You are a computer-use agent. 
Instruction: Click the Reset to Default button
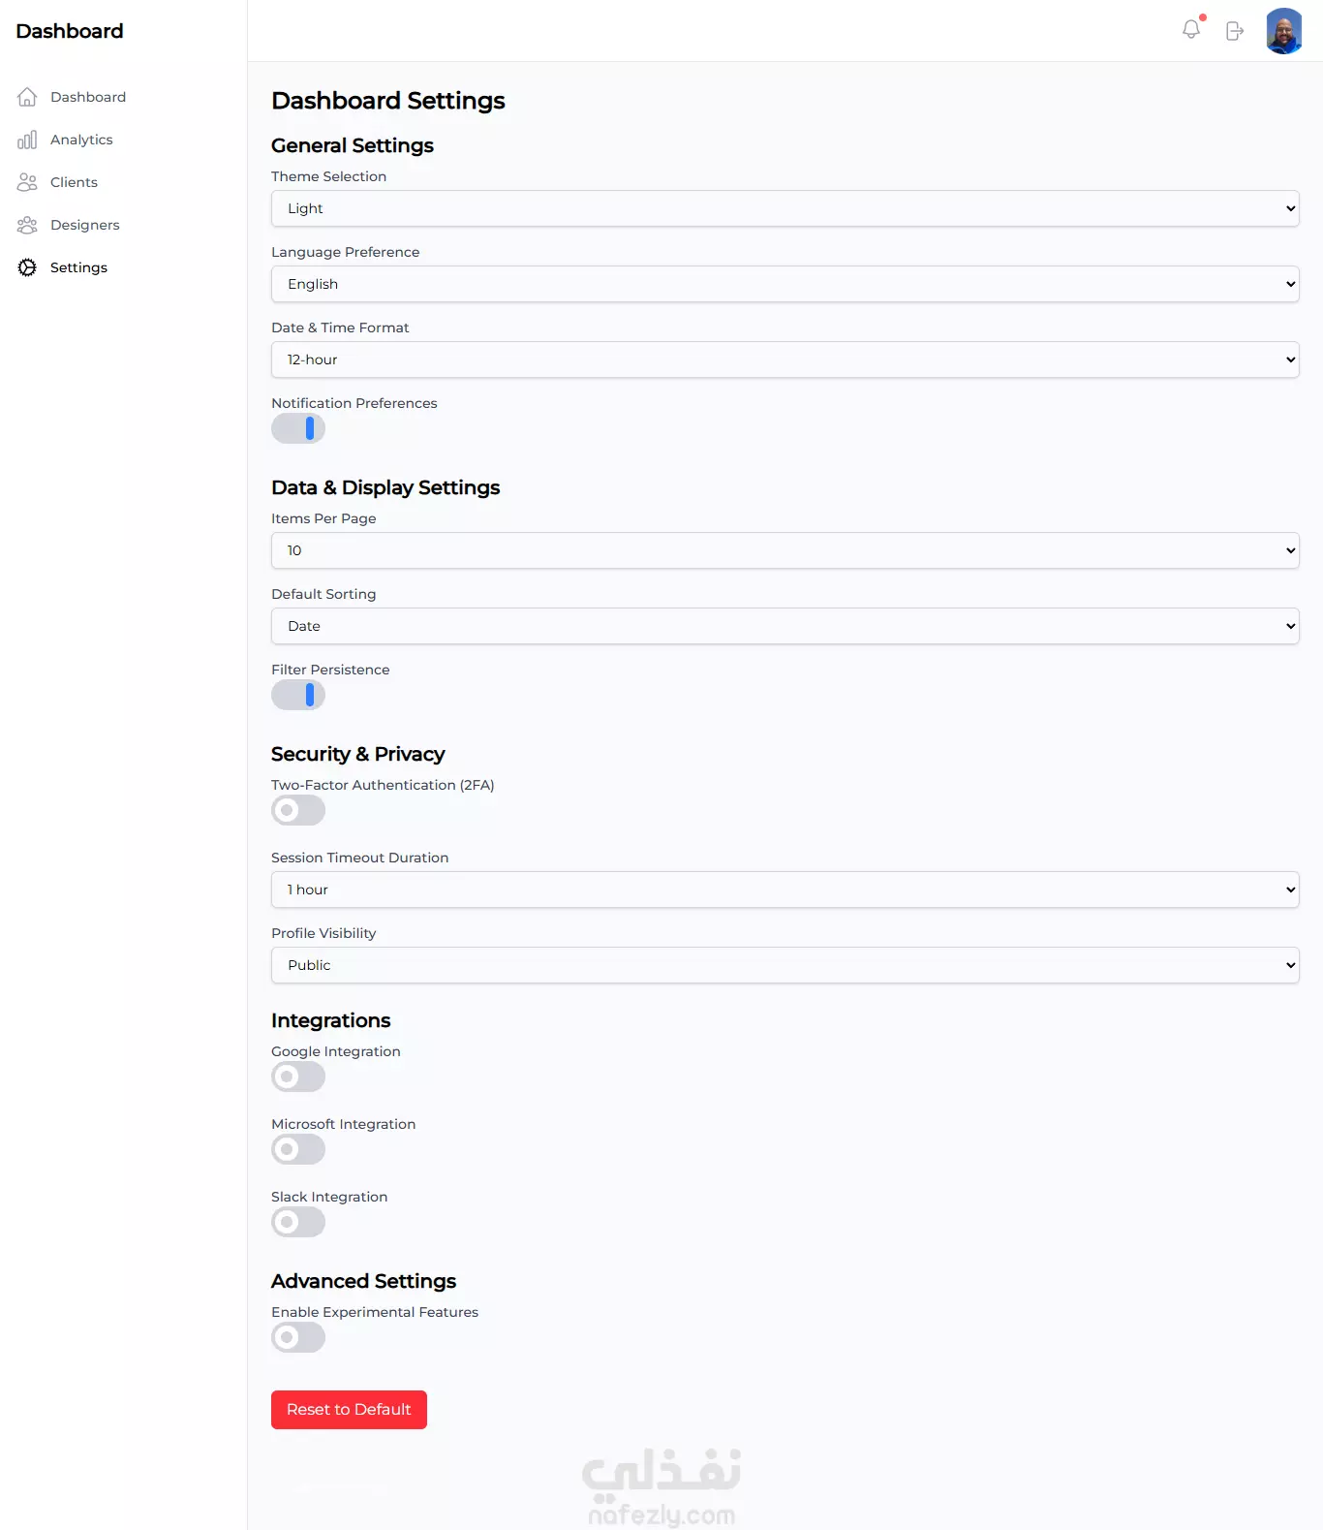tap(349, 1410)
